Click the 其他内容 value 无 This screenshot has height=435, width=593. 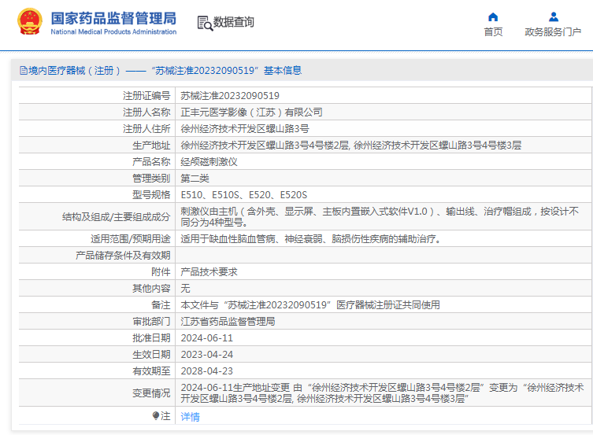coord(185,289)
